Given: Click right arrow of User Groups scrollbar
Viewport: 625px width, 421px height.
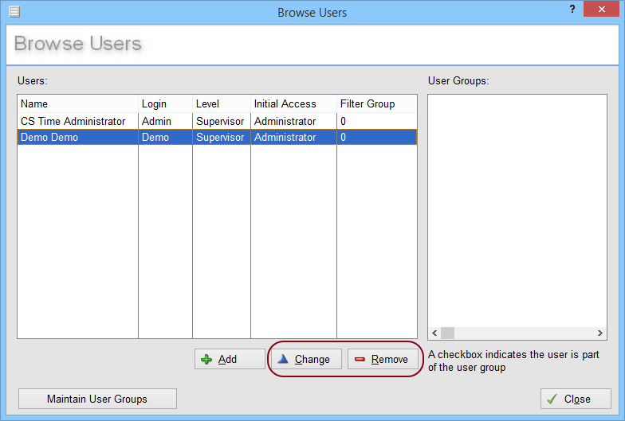Looking at the screenshot, I should [599, 333].
